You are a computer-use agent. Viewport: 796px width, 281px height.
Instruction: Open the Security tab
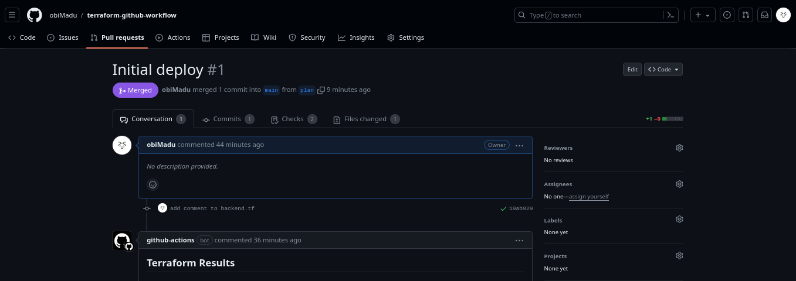(x=307, y=37)
